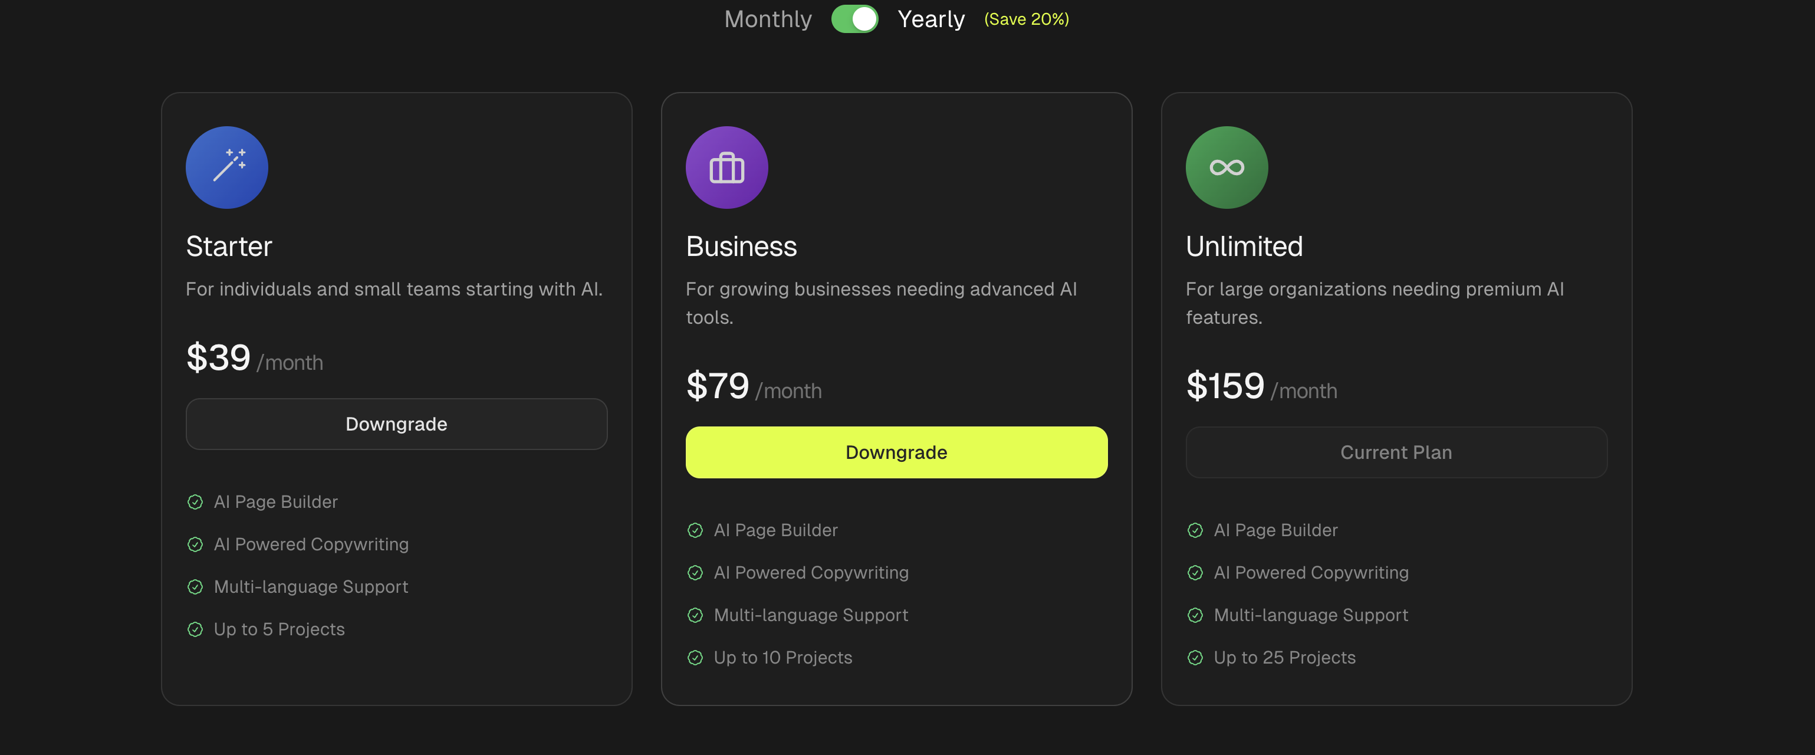Click checkmark icon beside Up to 5 Projects
The width and height of the screenshot is (1815, 755).
pyautogui.click(x=195, y=629)
